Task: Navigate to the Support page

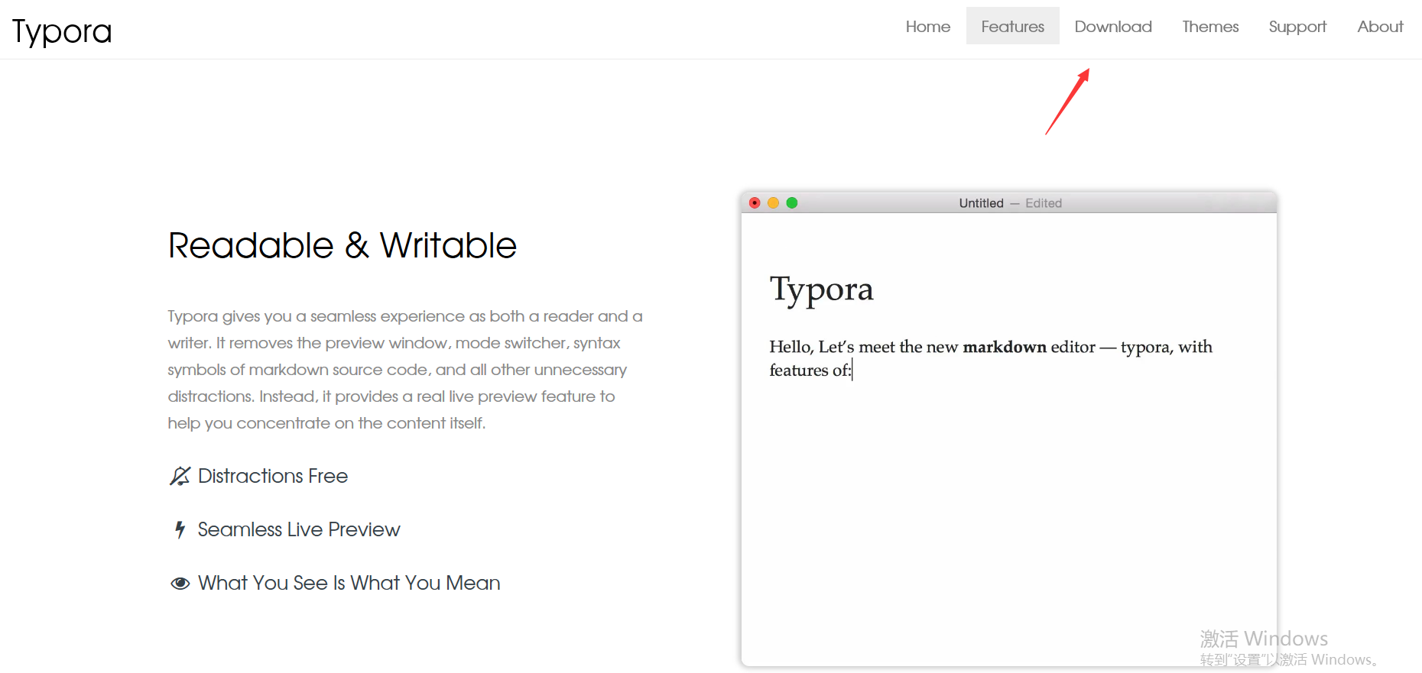Action: pyautogui.click(x=1297, y=27)
